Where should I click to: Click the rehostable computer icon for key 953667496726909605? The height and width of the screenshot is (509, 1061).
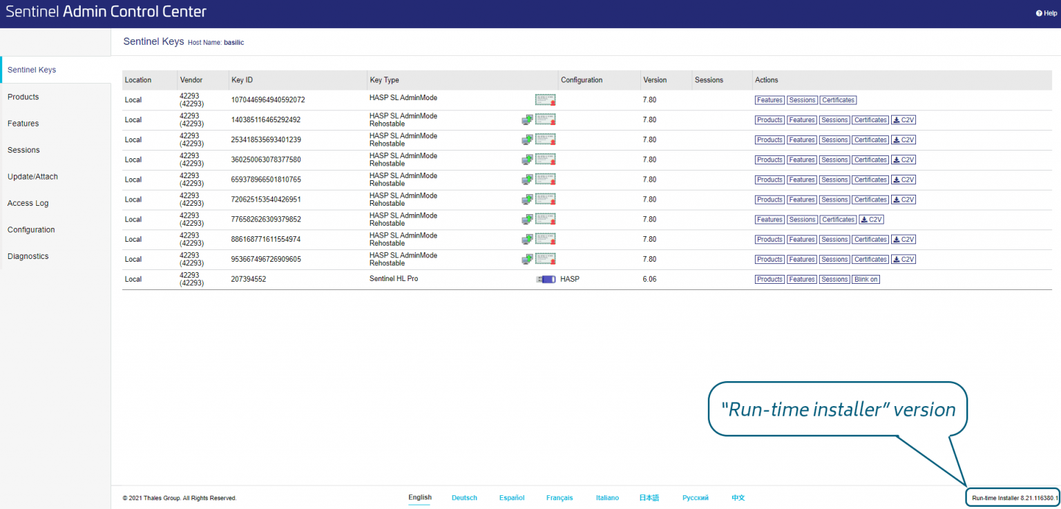(x=527, y=260)
